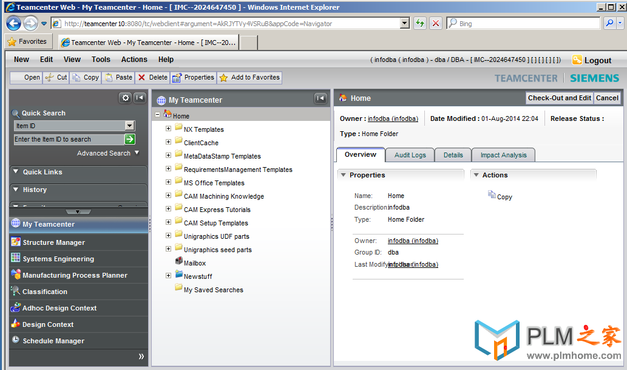Expand the MS Office Templates folder

point(168,182)
